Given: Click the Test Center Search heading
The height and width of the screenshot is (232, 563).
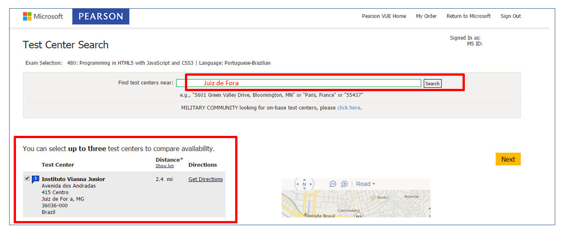Looking at the screenshot, I should [66, 45].
